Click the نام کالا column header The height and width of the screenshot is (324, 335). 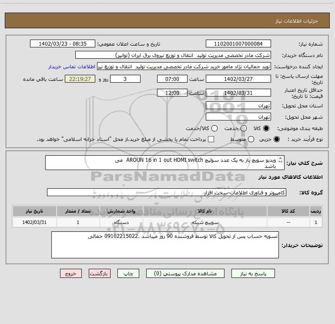(205, 211)
